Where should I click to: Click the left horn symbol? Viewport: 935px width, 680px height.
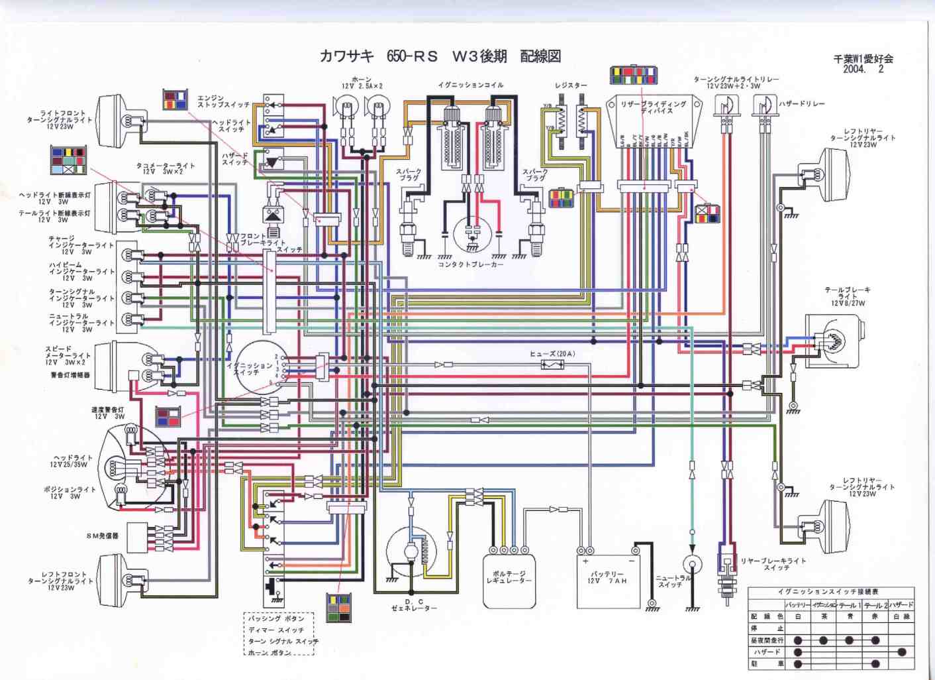(x=347, y=107)
